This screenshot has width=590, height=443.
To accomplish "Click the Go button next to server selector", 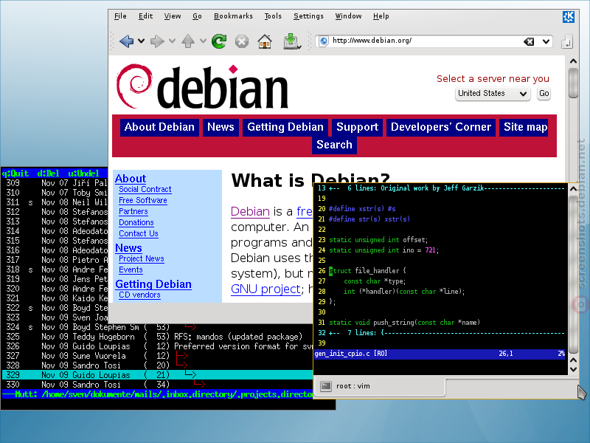I will pyautogui.click(x=544, y=94).
